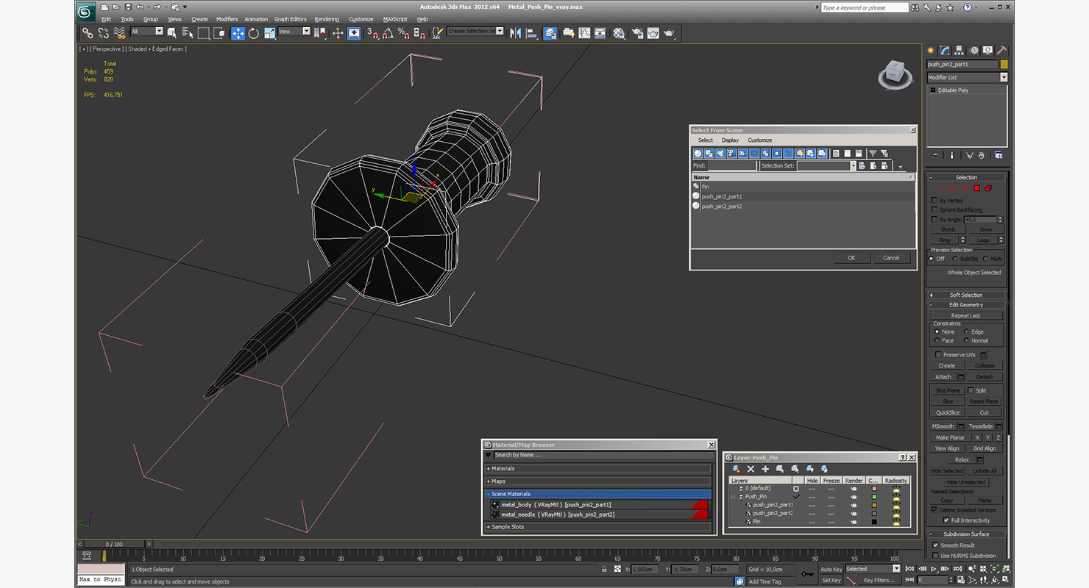This screenshot has width=1089, height=588.
Task: Click the Display Cameras filter icon
Action: (731, 154)
